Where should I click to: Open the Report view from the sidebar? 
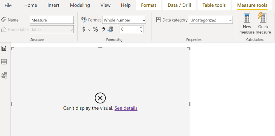point(4,48)
